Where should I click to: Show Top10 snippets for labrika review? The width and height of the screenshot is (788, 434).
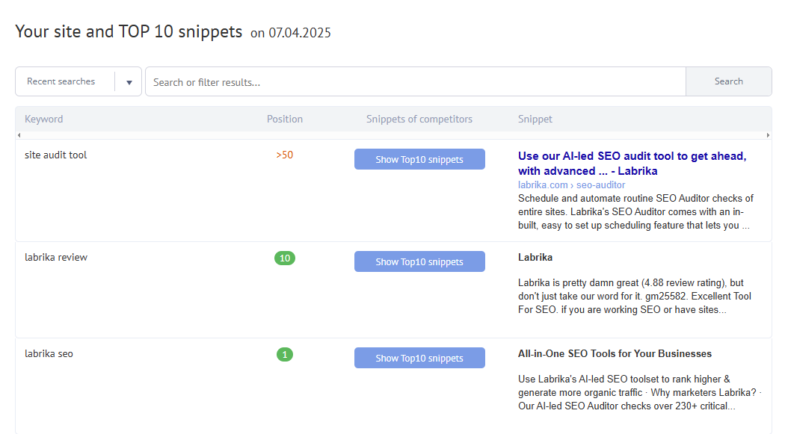click(419, 261)
